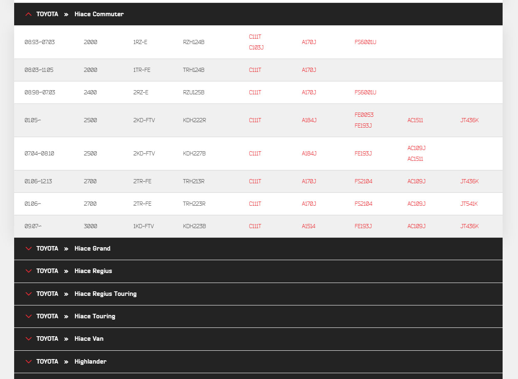The height and width of the screenshot is (379, 518).
Task: Expand the Hiace Grand section chevron
Action: click(x=28, y=249)
